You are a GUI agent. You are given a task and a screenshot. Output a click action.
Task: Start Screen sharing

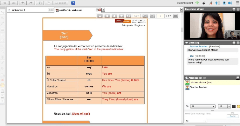pyautogui.click(x=61, y=3)
